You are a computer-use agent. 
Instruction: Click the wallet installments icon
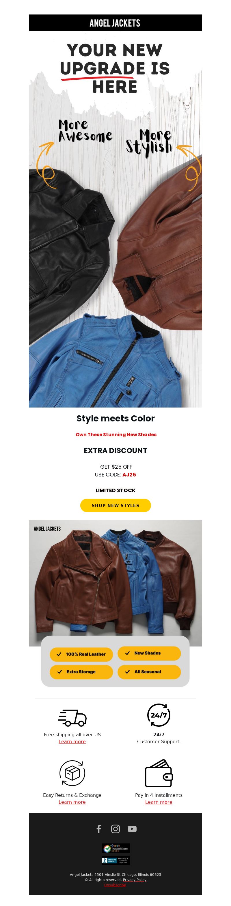tap(159, 773)
